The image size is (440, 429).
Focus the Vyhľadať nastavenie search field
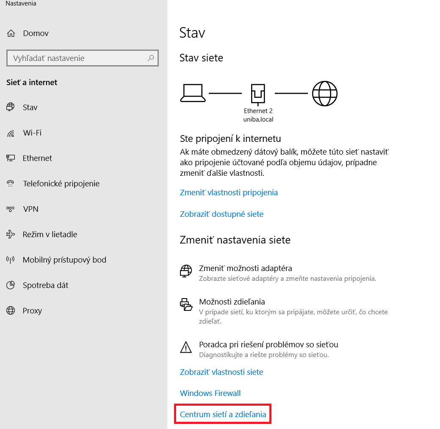[76, 58]
